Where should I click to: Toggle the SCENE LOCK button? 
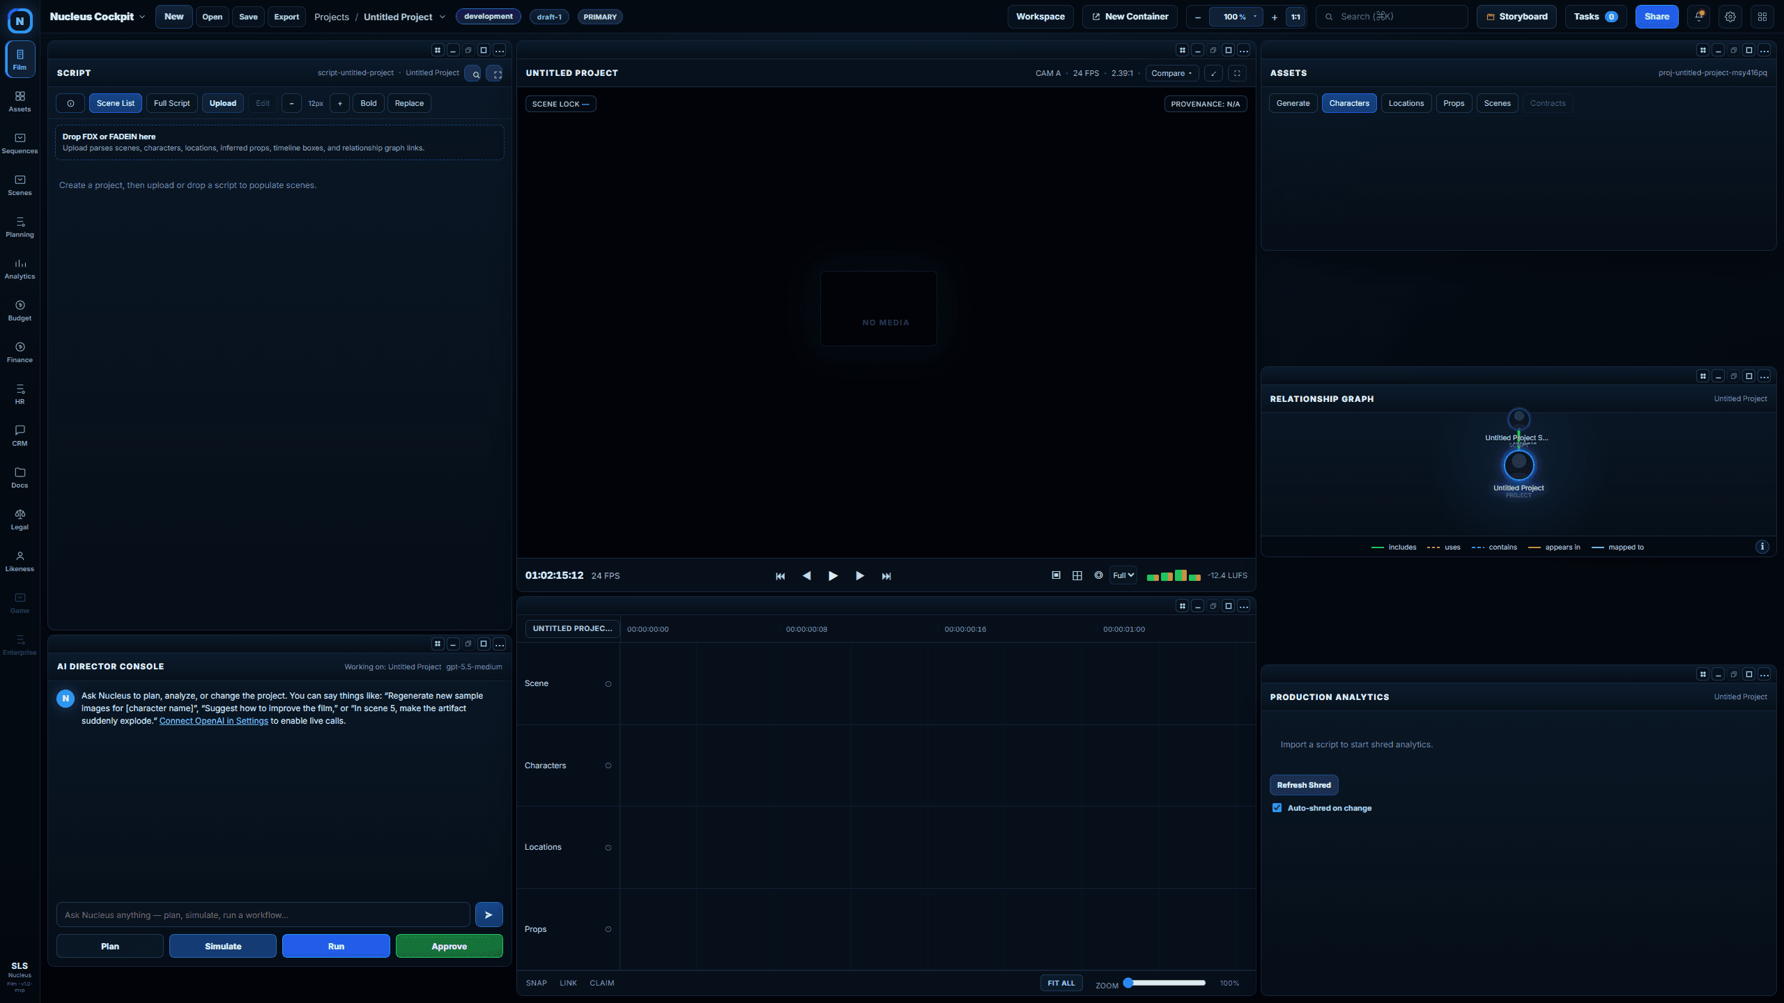[x=561, y=104]
